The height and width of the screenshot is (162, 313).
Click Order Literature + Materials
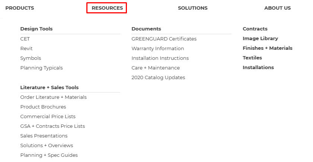pos(53,97)
